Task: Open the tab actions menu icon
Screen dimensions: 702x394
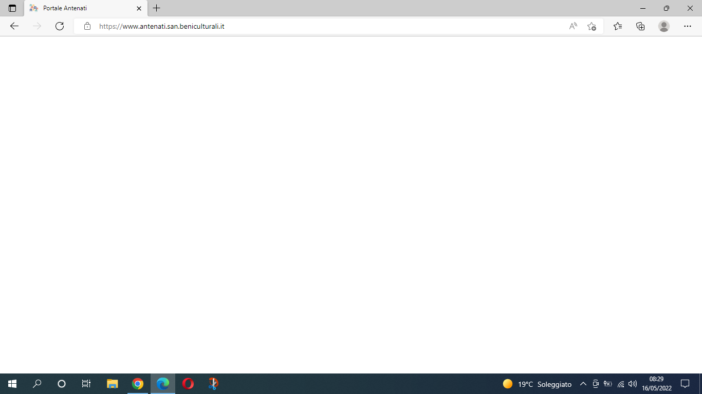Action: click(12, 8)
